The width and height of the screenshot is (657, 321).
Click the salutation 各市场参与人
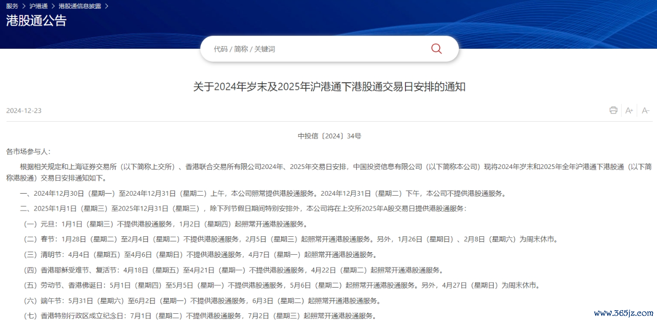click(29, 152)
